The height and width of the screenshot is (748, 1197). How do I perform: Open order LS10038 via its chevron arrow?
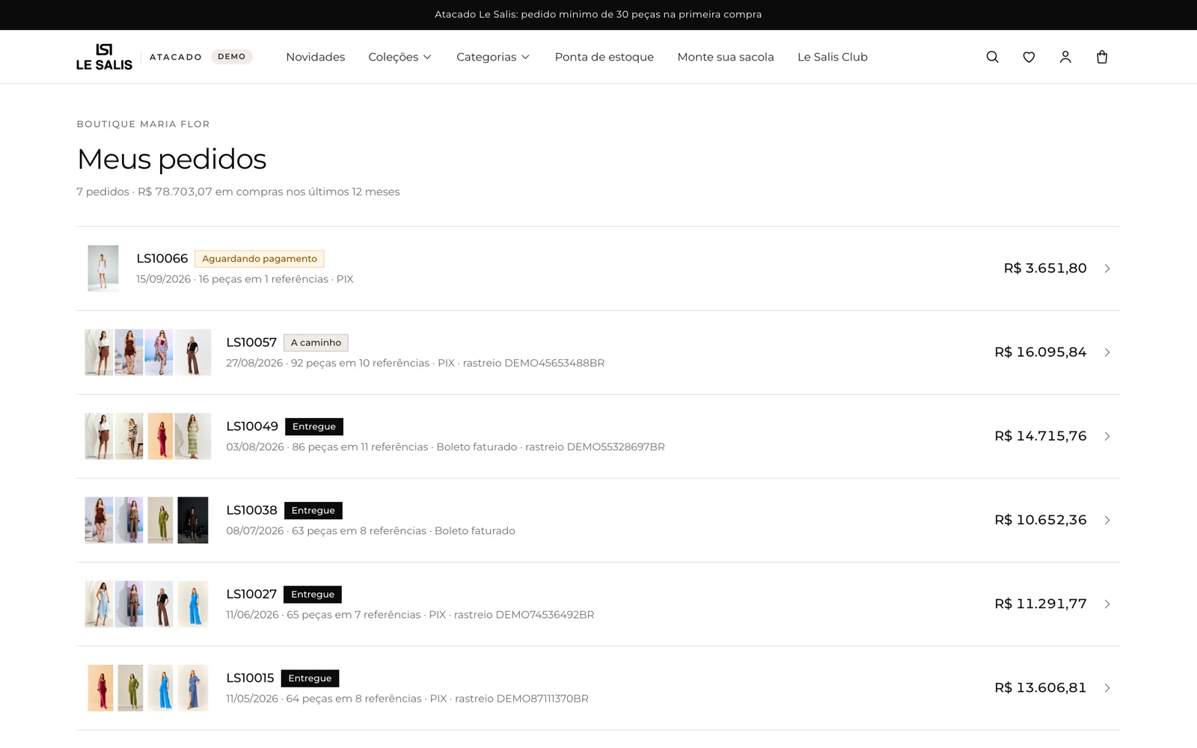click(x=1107, y=520)
